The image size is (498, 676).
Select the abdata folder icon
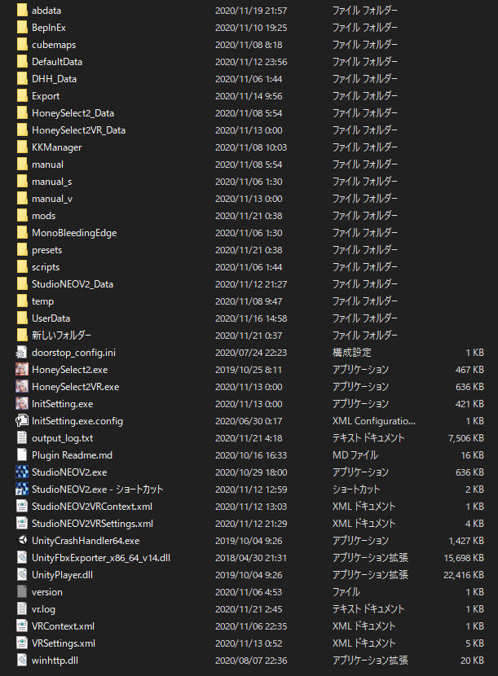[22, 11]
